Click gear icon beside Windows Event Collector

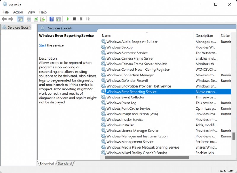point(103,97)
